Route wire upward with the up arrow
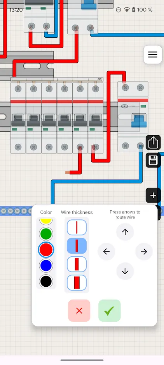 [x=125, y=232]
